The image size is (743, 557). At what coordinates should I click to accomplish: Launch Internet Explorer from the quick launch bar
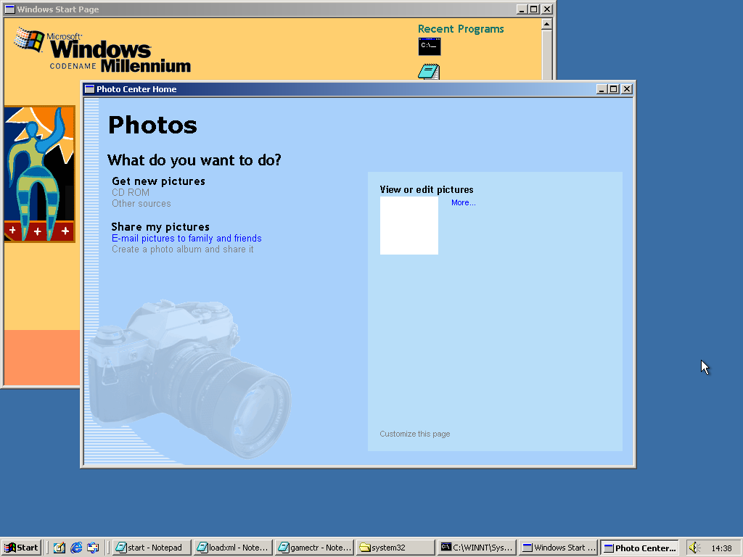[76, 548]
